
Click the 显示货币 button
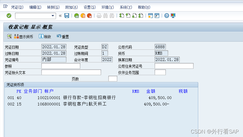[24, 37]
